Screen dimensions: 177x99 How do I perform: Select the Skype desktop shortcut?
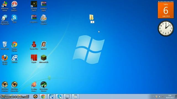click(x=14, y=19)
